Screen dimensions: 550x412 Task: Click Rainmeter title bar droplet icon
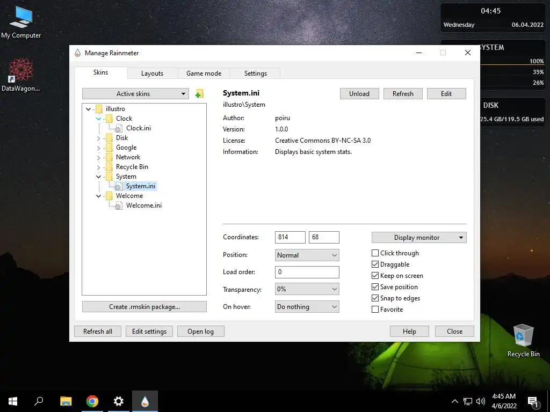click(x=77, y=53)
